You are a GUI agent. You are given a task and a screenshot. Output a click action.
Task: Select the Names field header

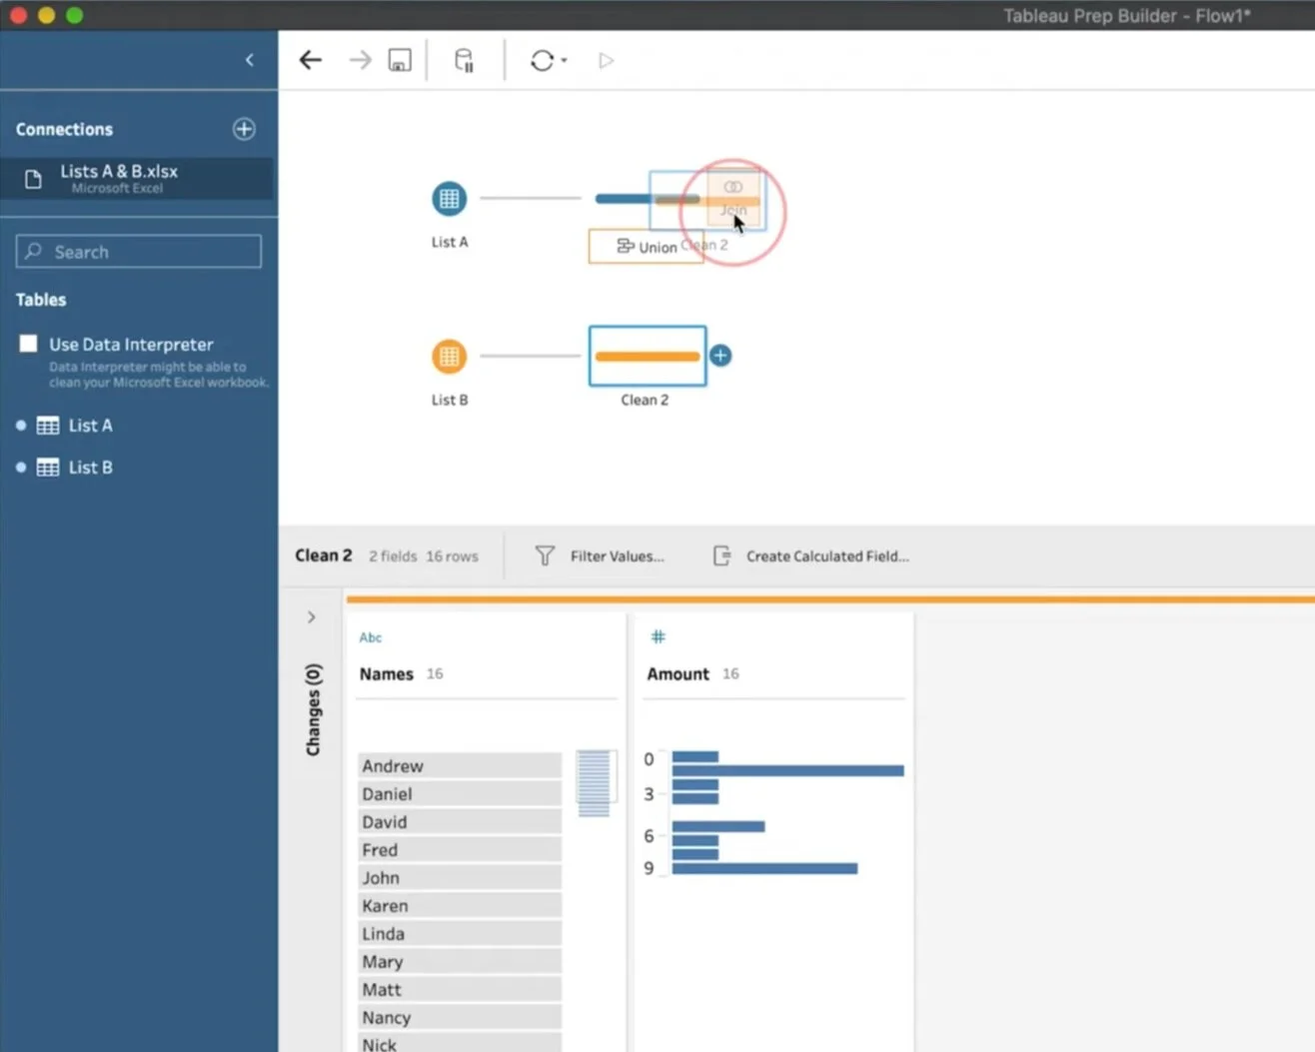[387, 674]
